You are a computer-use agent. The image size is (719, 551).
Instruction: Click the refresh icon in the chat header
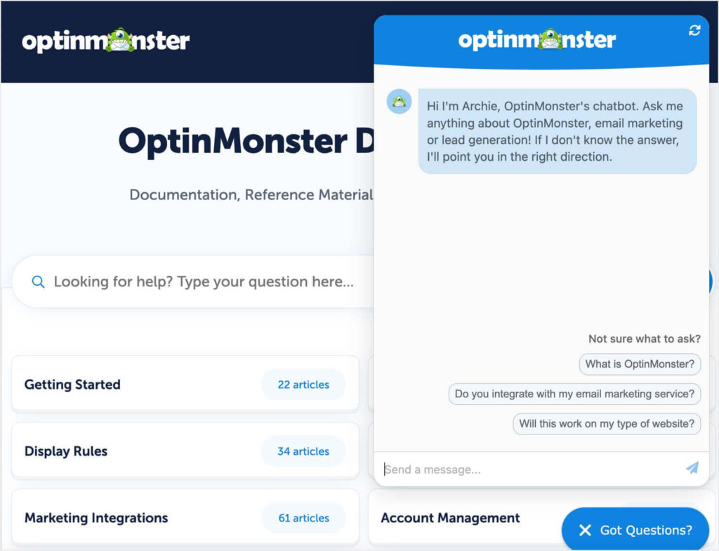coord(694,30)
